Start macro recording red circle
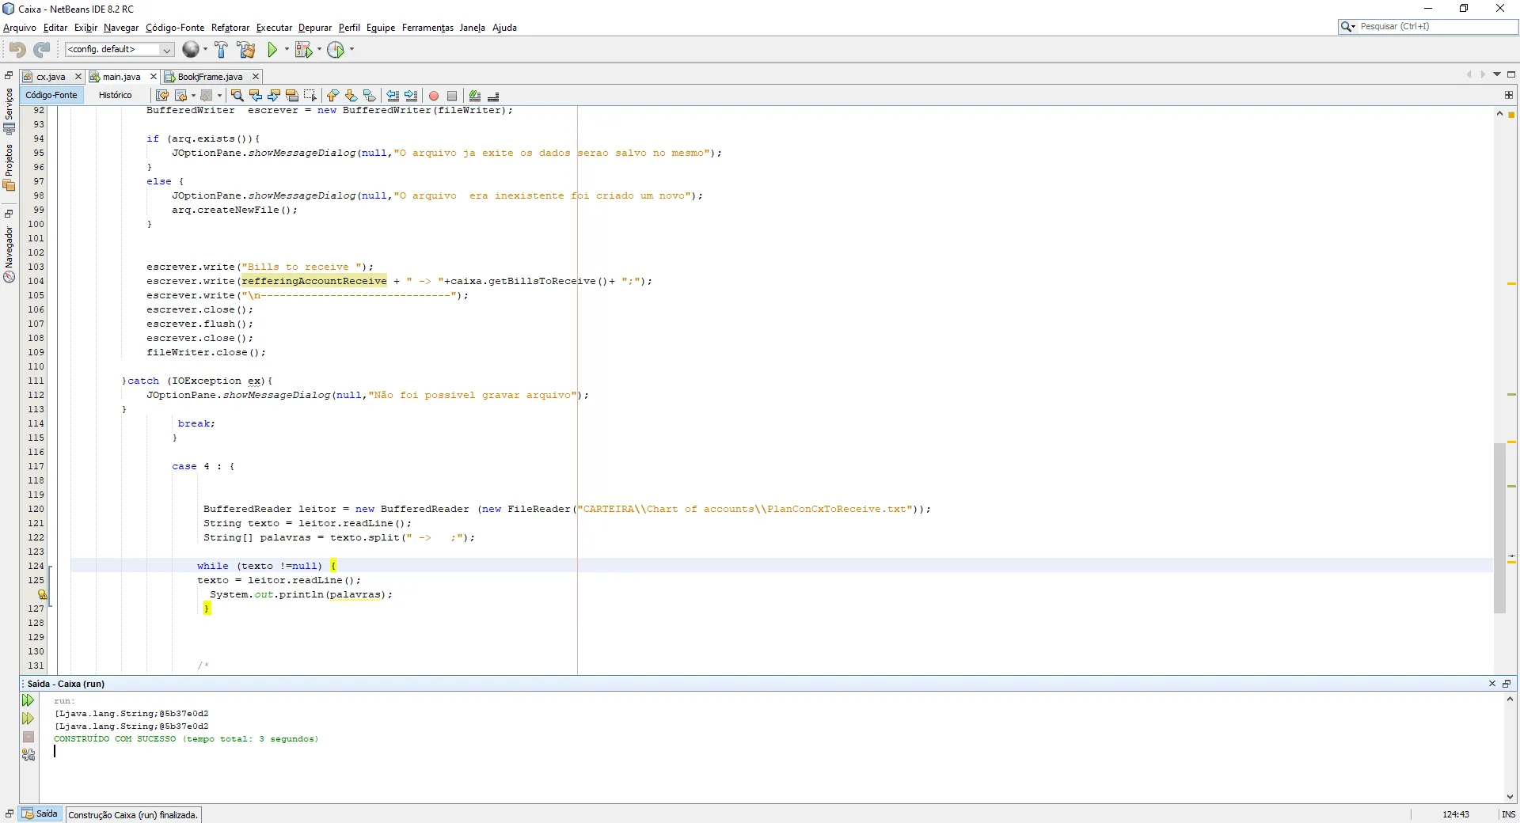The height and width of the screenshot is (823, 1520). pos(434,96)
